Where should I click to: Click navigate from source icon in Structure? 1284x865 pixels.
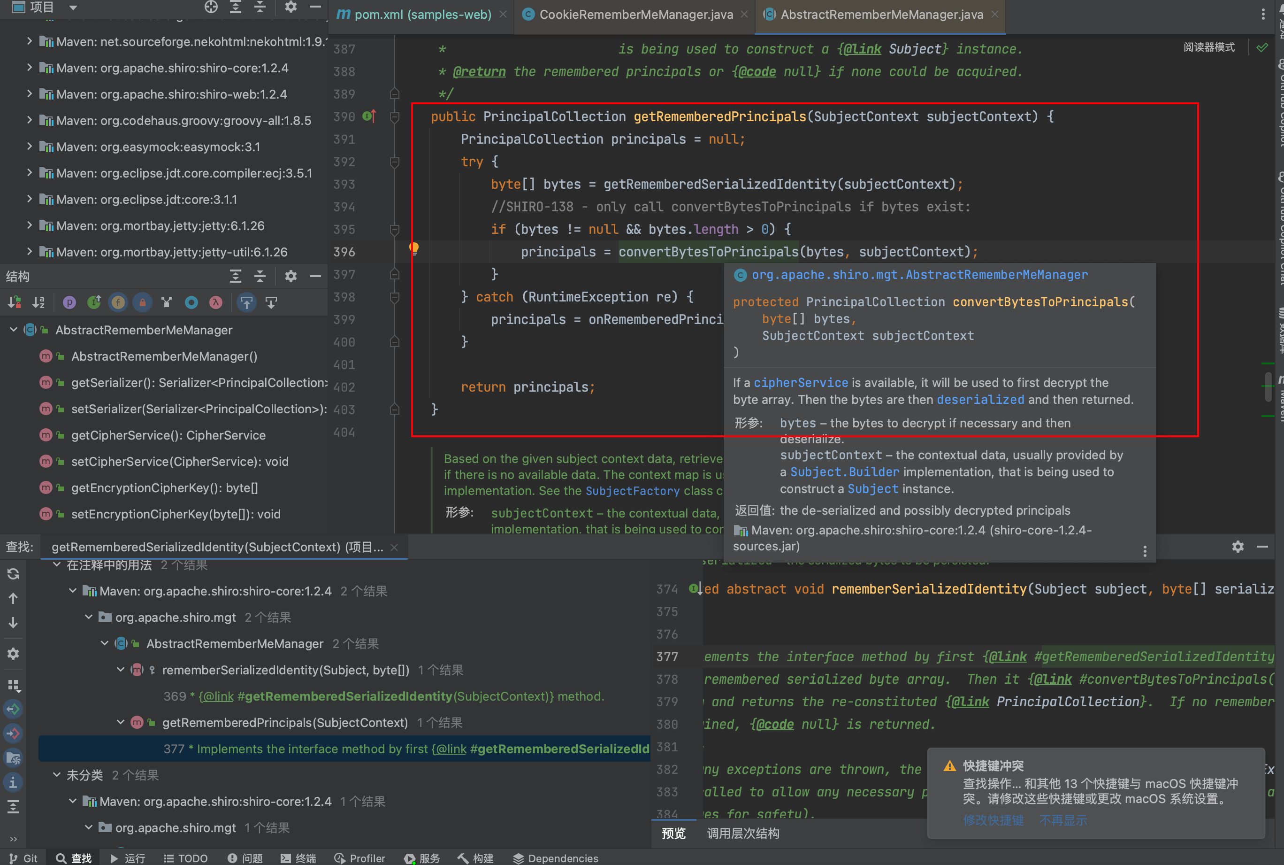click(x=271, y=302)
